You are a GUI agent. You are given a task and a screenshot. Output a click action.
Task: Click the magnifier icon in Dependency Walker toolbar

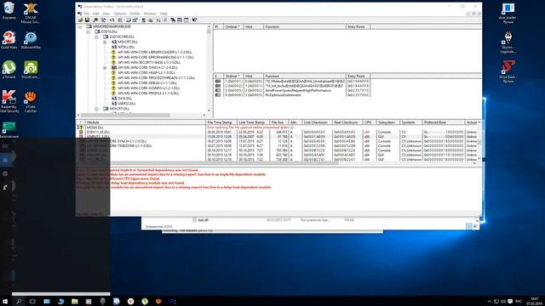point(95,20)
